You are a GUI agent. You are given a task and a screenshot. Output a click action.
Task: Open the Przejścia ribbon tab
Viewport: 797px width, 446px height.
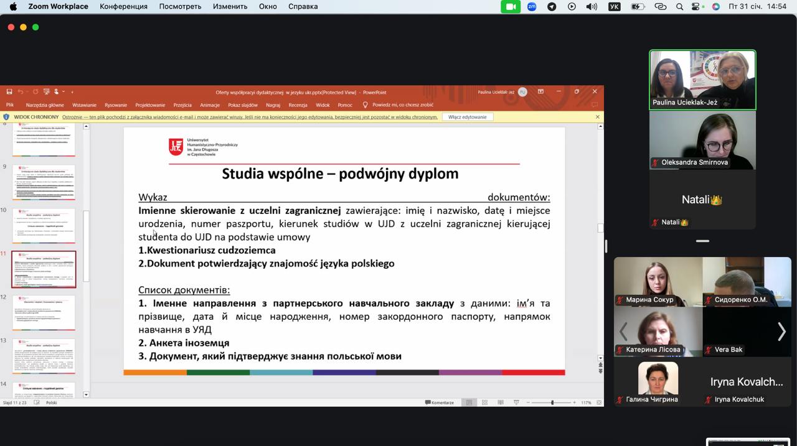[182, 105]
